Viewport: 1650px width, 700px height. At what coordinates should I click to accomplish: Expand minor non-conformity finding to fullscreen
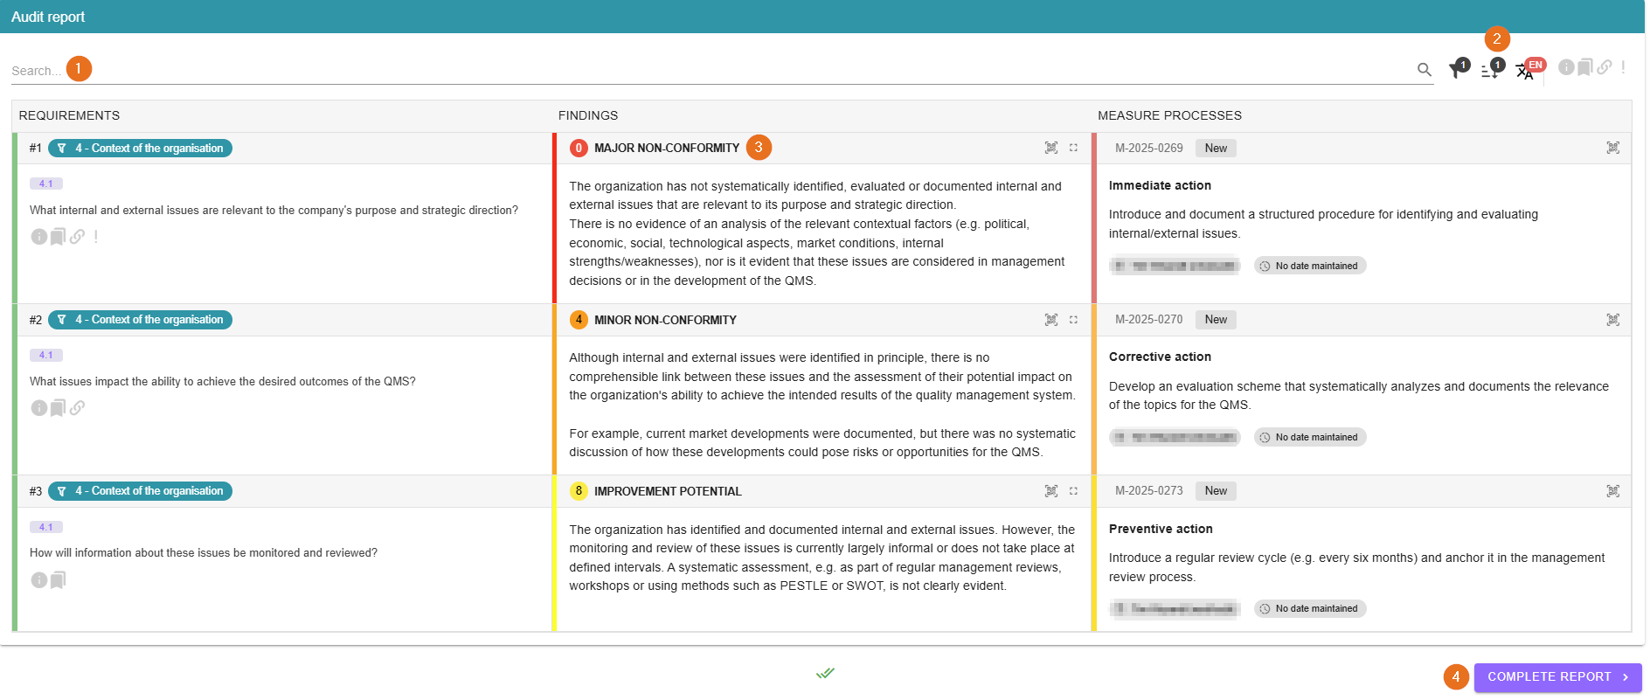1073,320
